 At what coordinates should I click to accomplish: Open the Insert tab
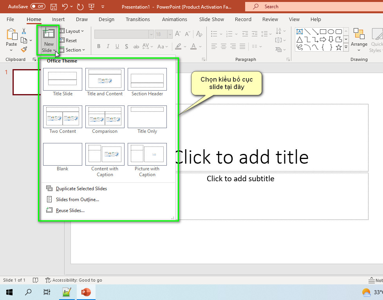(x=58, y=20)
